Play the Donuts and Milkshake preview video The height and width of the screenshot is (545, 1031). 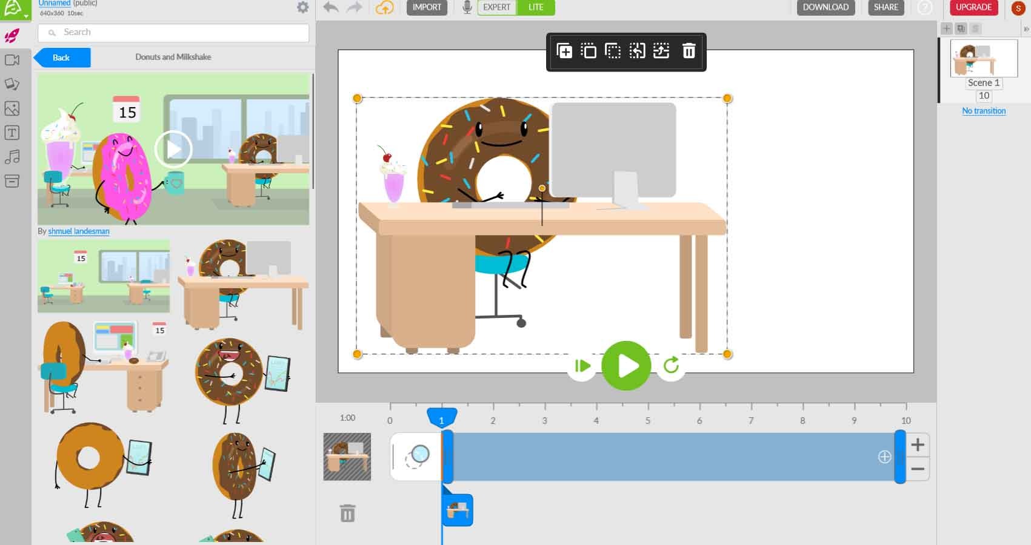coord(173,149)
